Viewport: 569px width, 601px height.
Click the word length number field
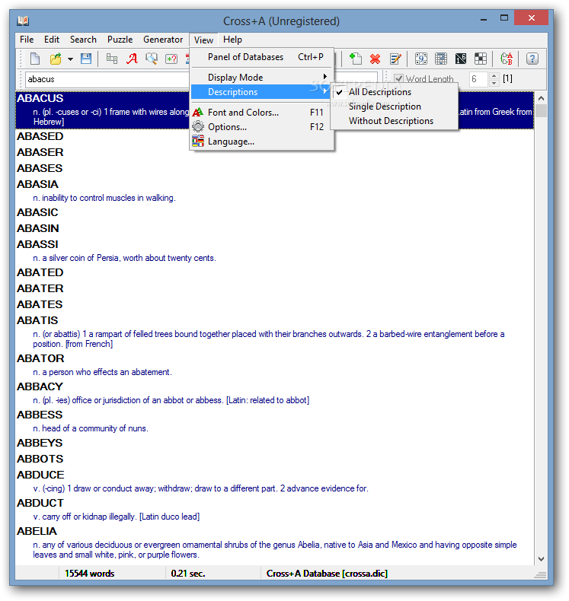[479, 79]
